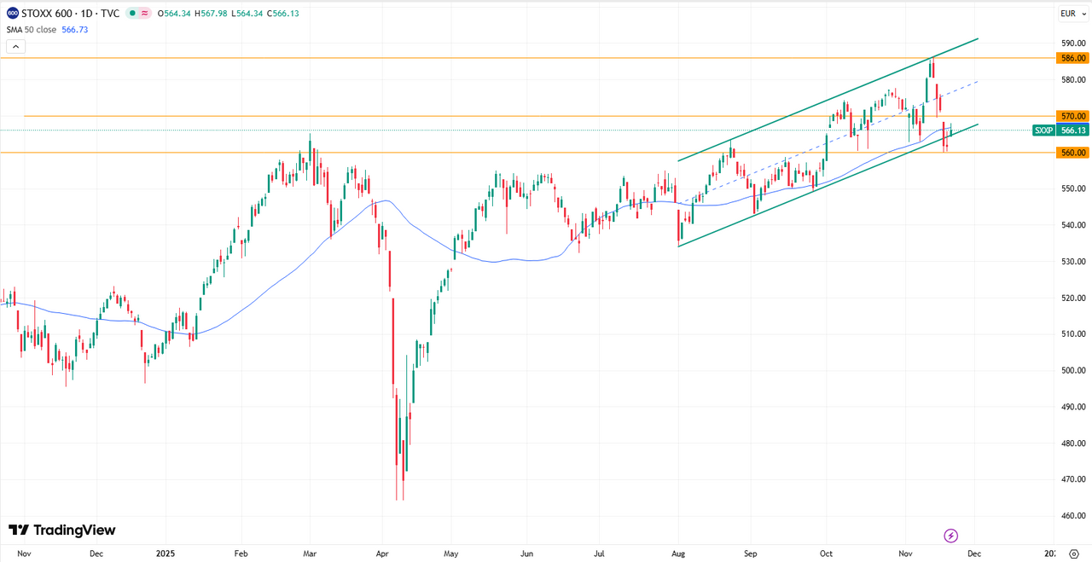This screenshot has width=1092, height=562.
Task: Click the TradingView logo
Action: [x=61, y=530]
